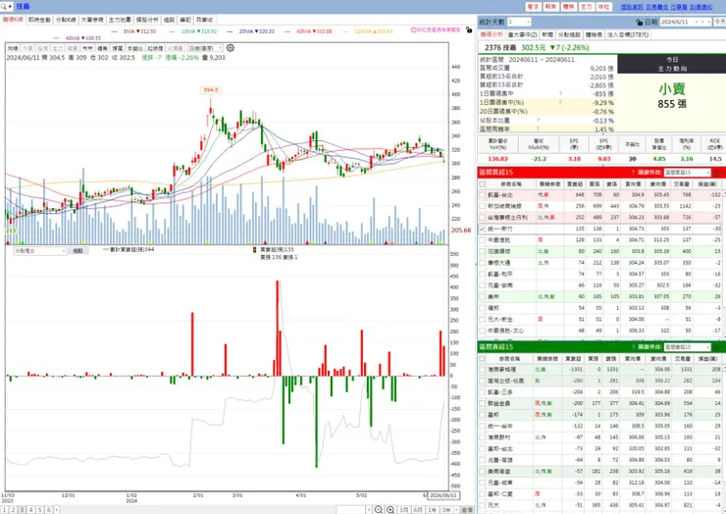Toggle the lock icon next to 日期
The width and height of the screenshot is (726, 514).
(640, 22)
